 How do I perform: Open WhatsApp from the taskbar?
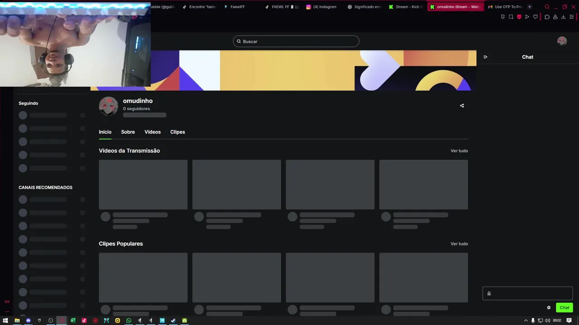[128, 320]
